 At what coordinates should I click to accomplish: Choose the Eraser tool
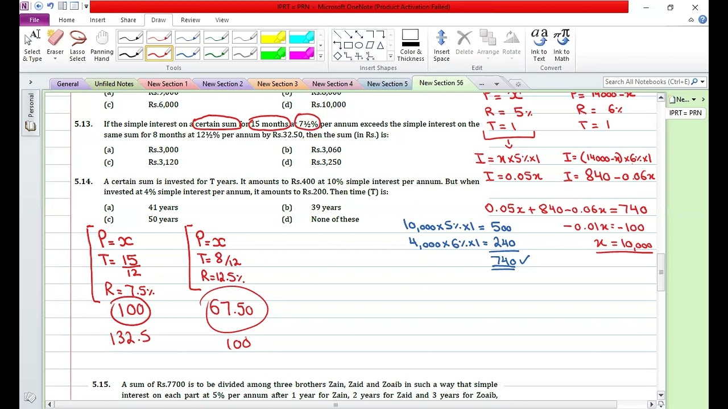tap(55, 45)
